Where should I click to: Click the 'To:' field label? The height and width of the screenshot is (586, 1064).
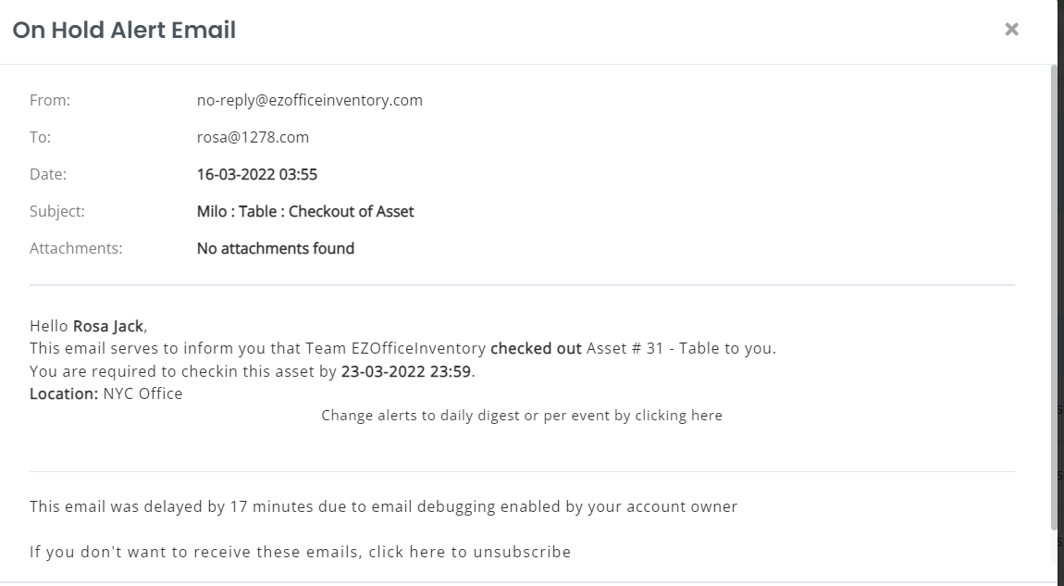point(40,137)
